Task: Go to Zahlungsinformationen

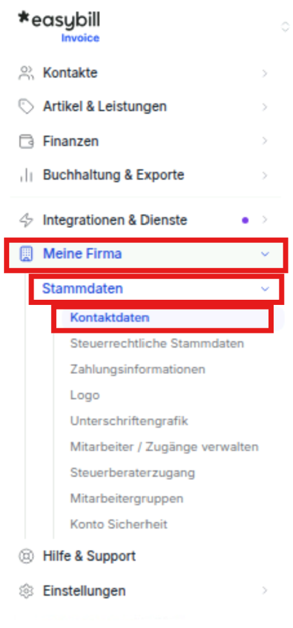Action: pos(137,370)
